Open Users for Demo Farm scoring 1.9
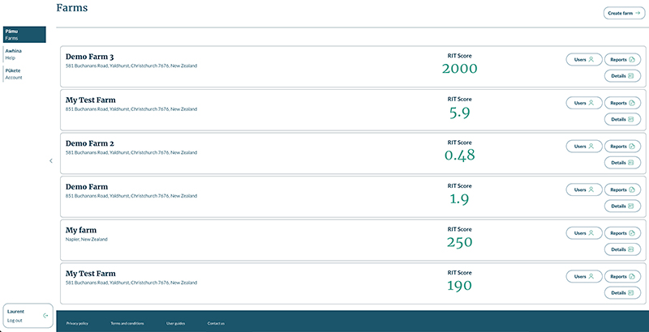Screen dimensions: 649x332 point(584,189)
